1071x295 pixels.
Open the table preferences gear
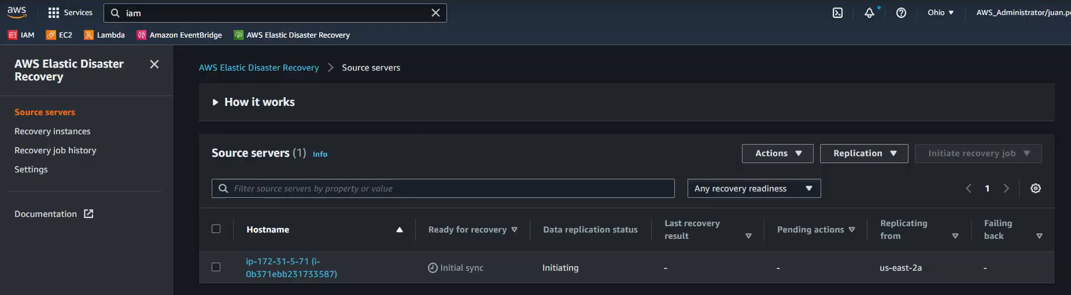1036,189
